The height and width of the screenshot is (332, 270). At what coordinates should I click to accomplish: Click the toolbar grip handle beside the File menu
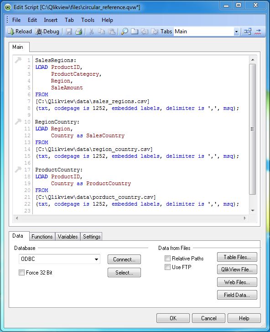tap(7, 20)
